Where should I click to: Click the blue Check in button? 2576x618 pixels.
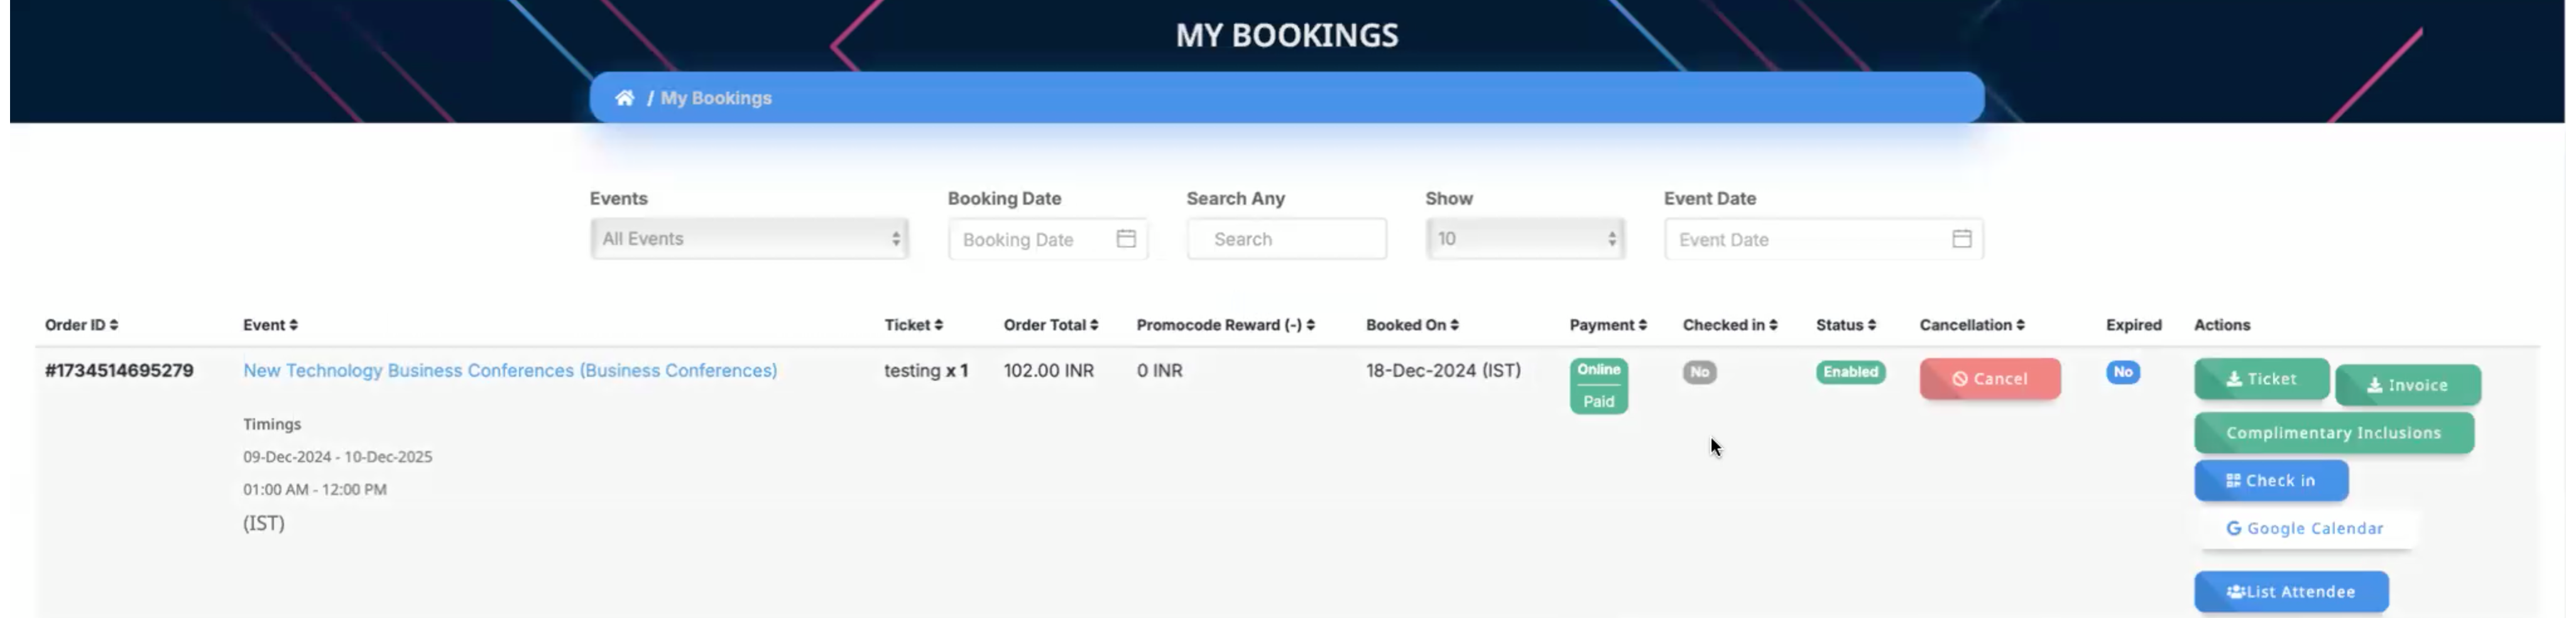tap(2271, 481)
